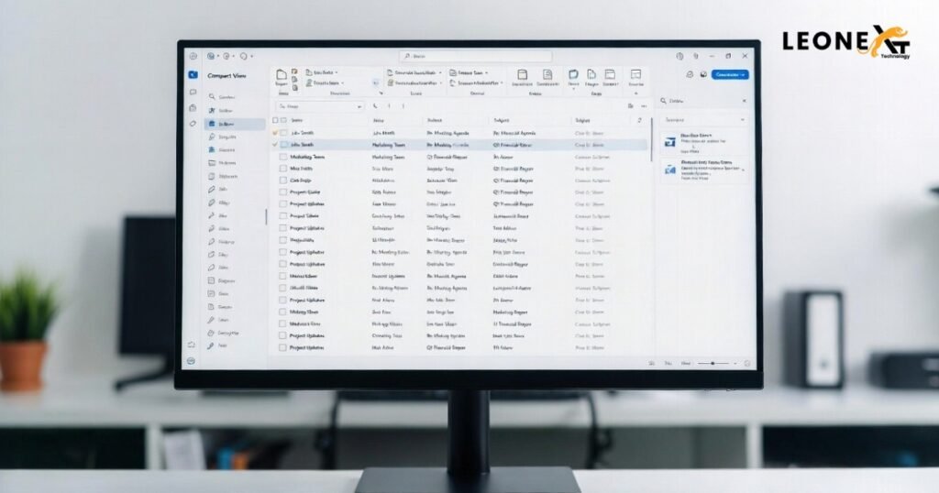Screen dimensions: 939x493
Task: Open the filter combo box dropdown arrow
Action: [359, 106]
